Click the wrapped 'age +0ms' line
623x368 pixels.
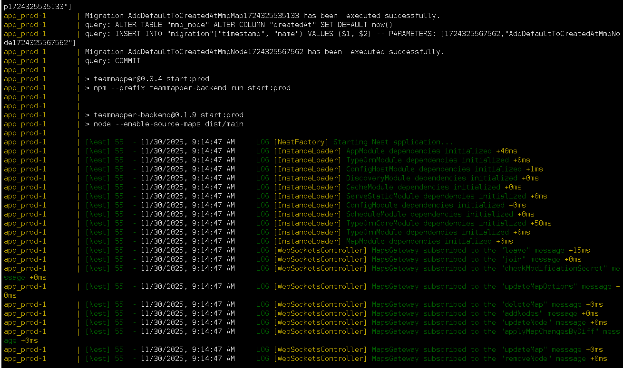coord(21,340)
